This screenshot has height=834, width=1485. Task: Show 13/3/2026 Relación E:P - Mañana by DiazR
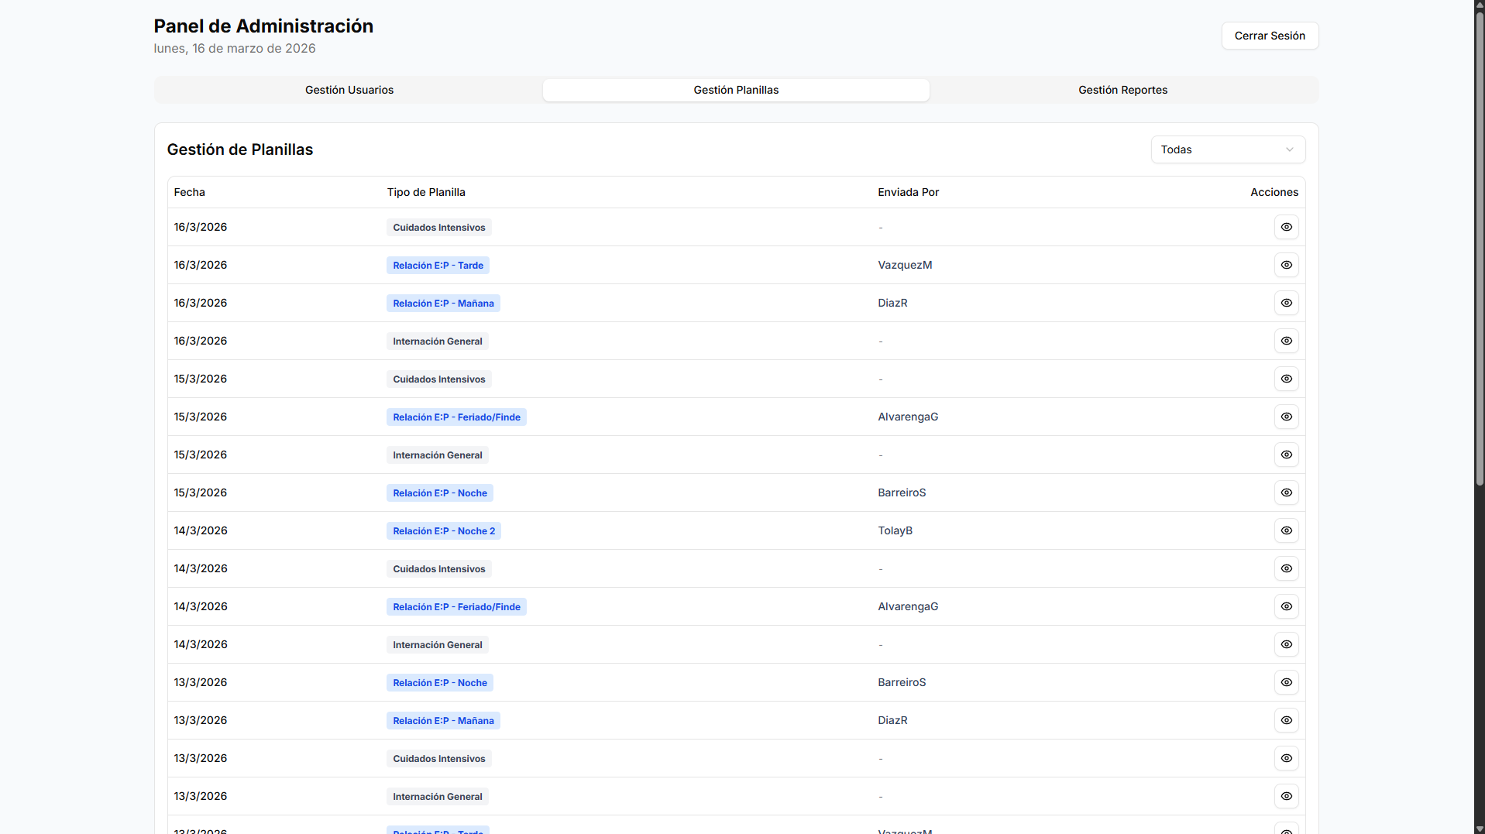1286,720
